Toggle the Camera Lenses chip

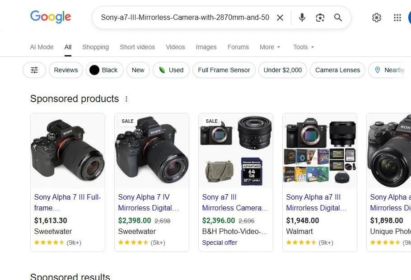[x=338, y=70]
